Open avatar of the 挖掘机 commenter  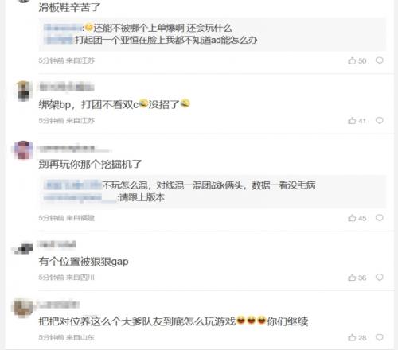pyautogui.click(x=24, y=150)
